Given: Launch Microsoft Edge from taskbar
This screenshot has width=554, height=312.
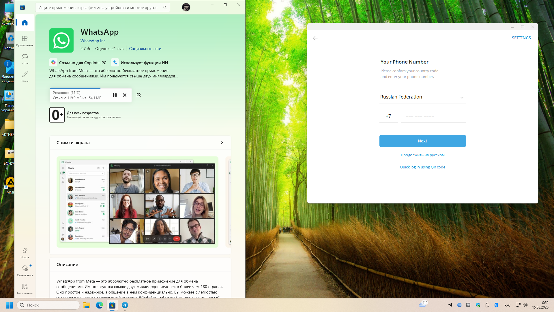Looking at the screenshot, I should point(100,305).
